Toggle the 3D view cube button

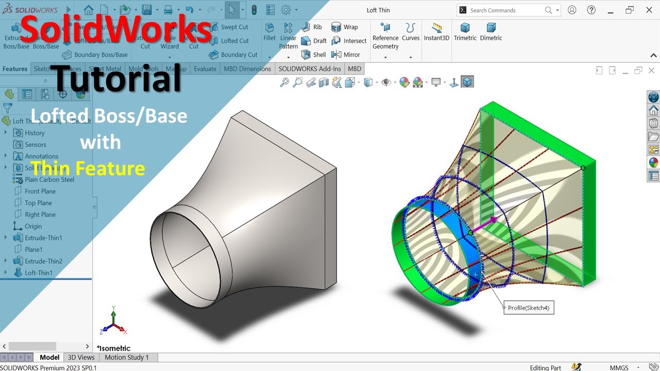(467, 82)
